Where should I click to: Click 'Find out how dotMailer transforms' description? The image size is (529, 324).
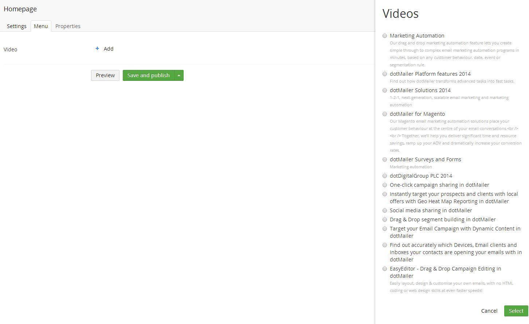(x=452, y=81)
